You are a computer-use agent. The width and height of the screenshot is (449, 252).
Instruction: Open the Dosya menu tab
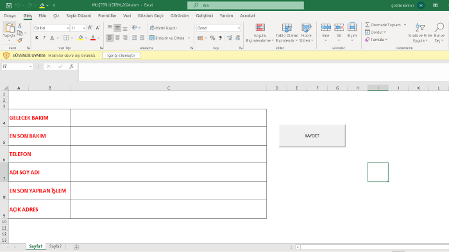[x=10, y=16]
